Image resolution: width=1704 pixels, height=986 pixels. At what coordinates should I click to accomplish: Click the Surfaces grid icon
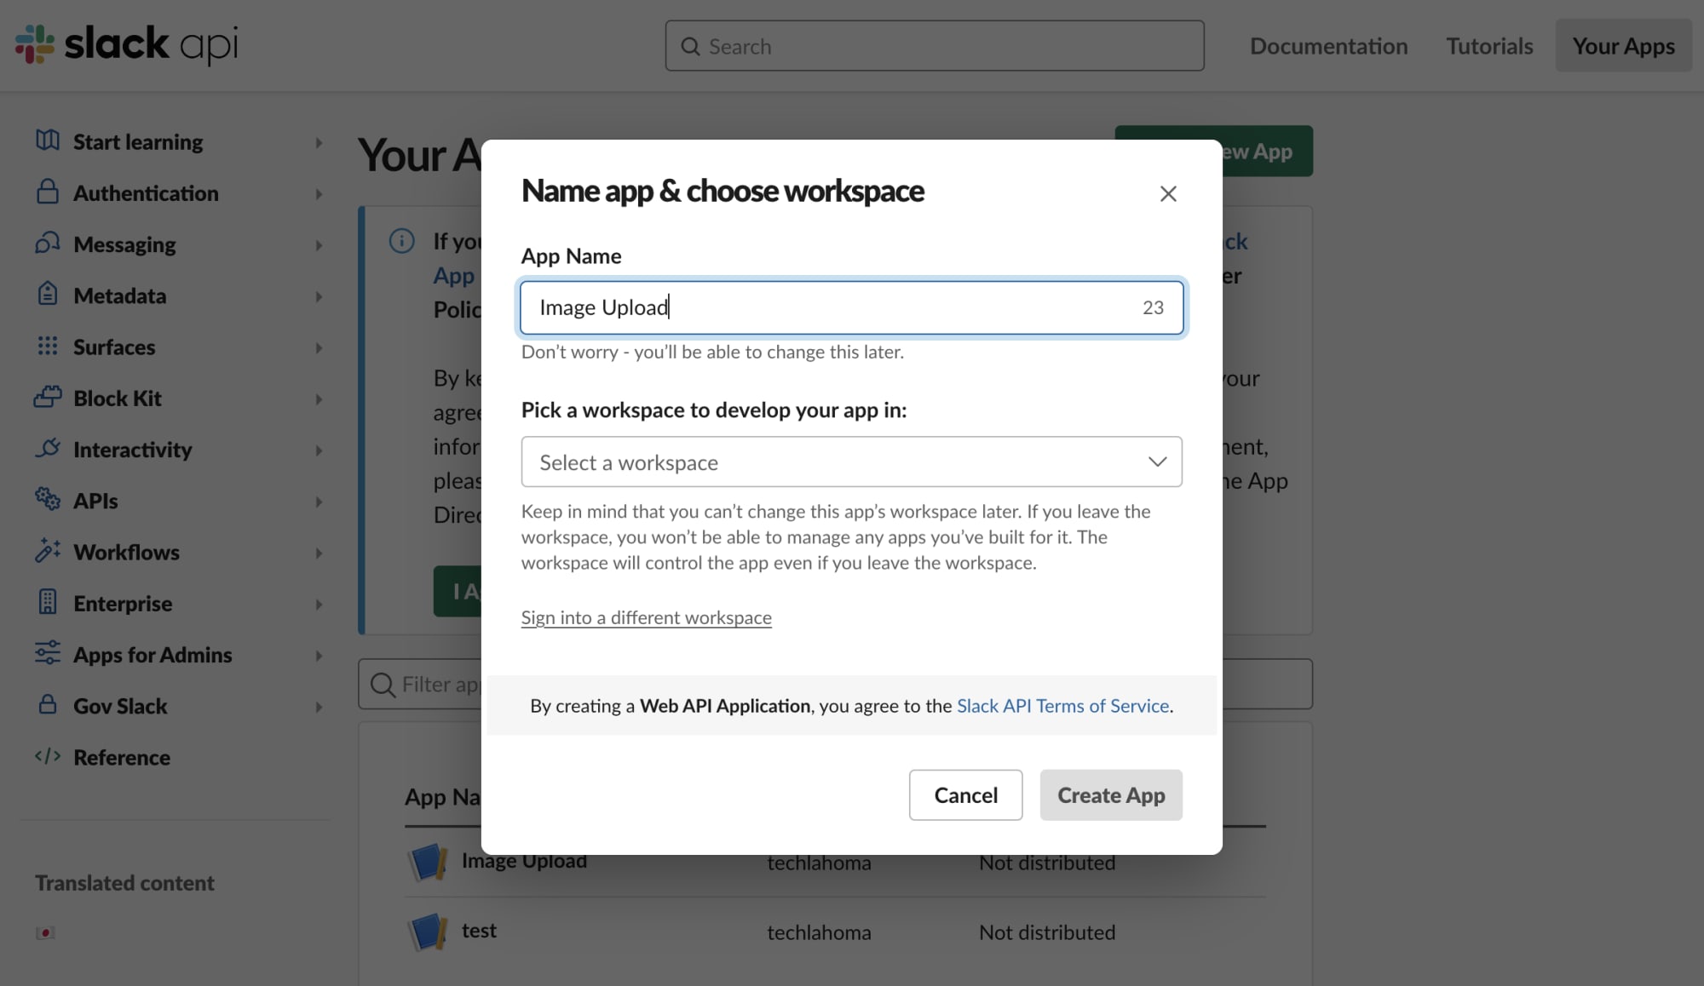point(48,346)
